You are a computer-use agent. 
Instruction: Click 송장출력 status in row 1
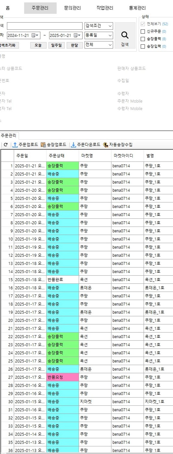[x=62, y=166]
